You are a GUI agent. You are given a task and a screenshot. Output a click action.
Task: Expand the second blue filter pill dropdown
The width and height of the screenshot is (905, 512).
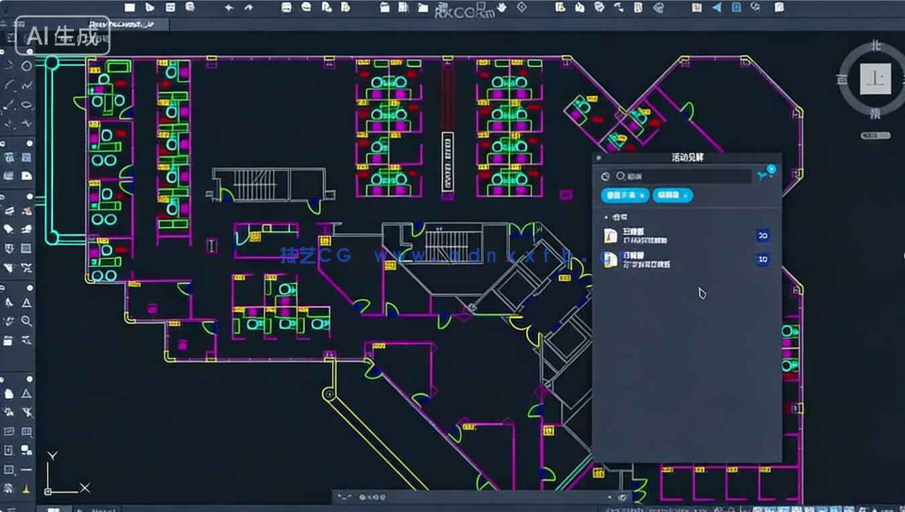pyautogui.click(x=685, y=196)
